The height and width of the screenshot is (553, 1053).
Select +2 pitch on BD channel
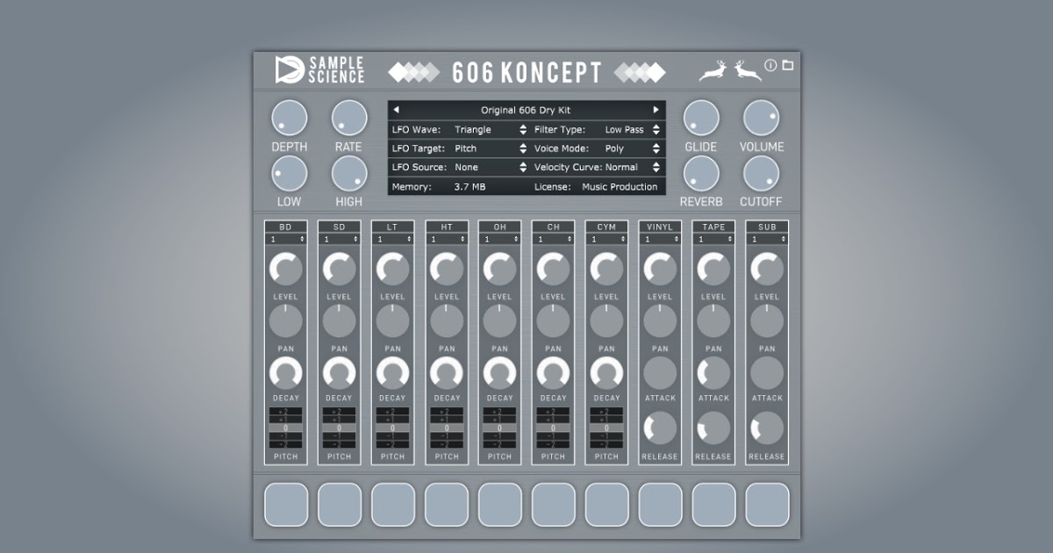(286, 411)
